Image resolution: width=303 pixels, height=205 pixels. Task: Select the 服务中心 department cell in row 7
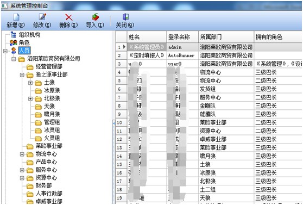(226, 97)
